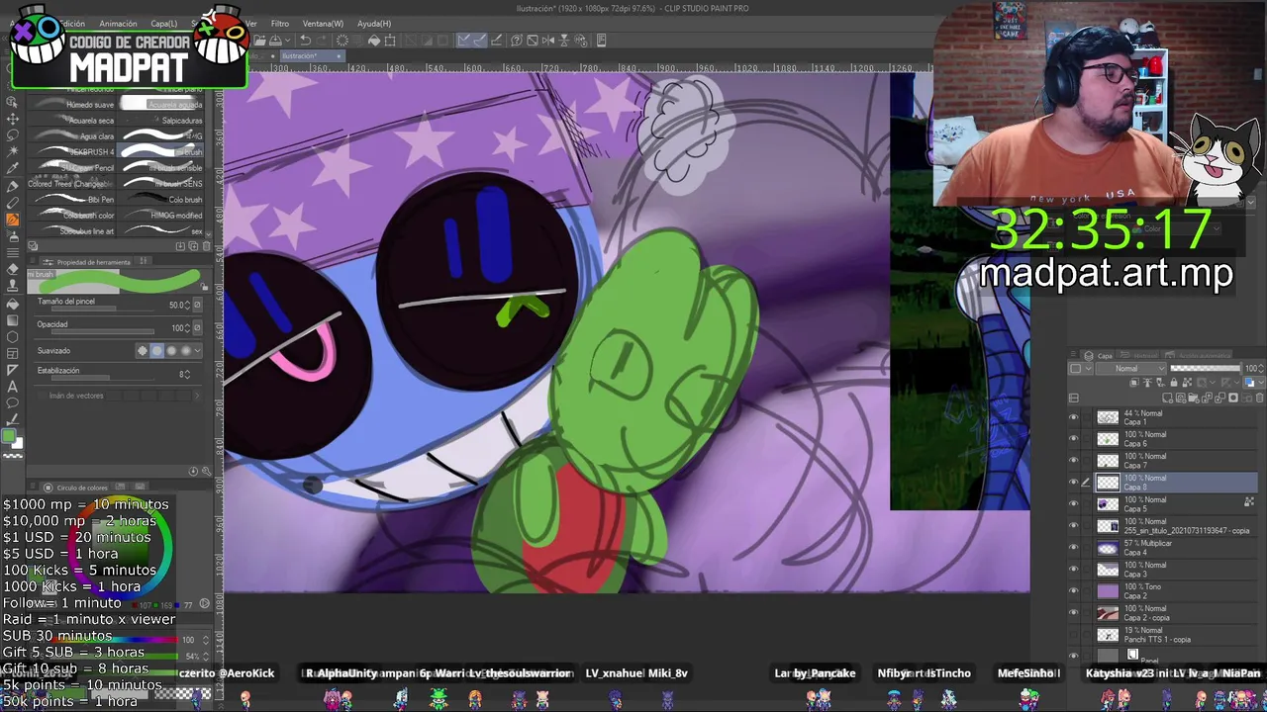Select the Gradient tool
This screenshot has width=1267, height=712.
tap(12, 320)
